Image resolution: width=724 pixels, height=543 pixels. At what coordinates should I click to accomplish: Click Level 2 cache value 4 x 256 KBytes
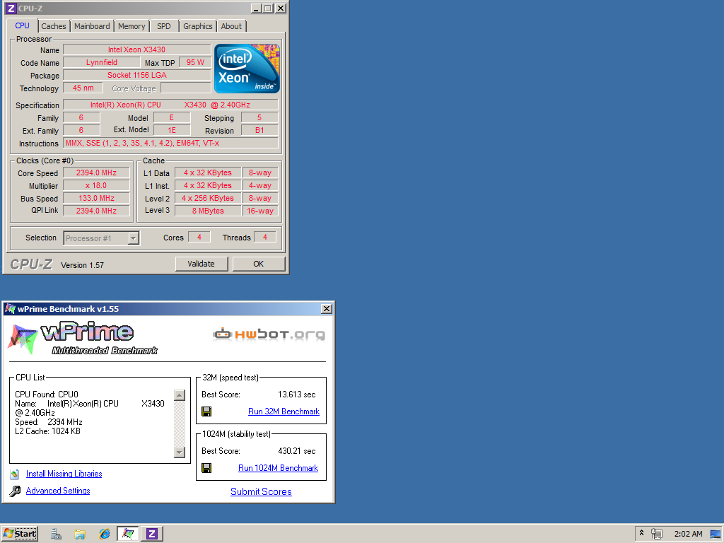208,198
